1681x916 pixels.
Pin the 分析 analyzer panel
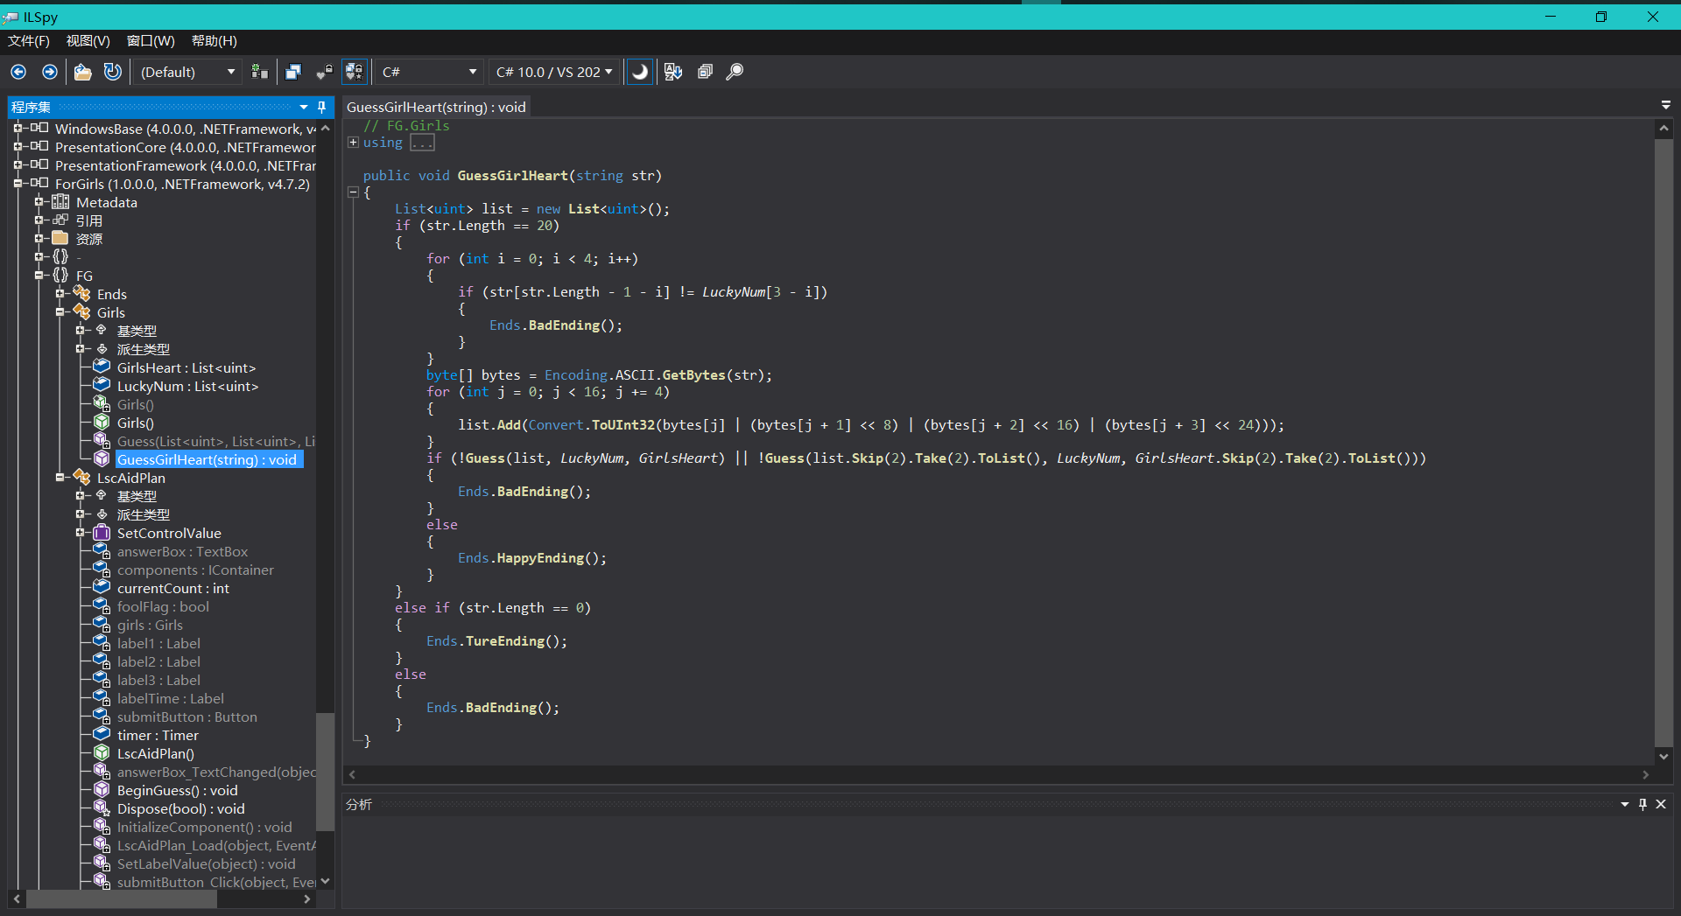(x=1642, y=804)
